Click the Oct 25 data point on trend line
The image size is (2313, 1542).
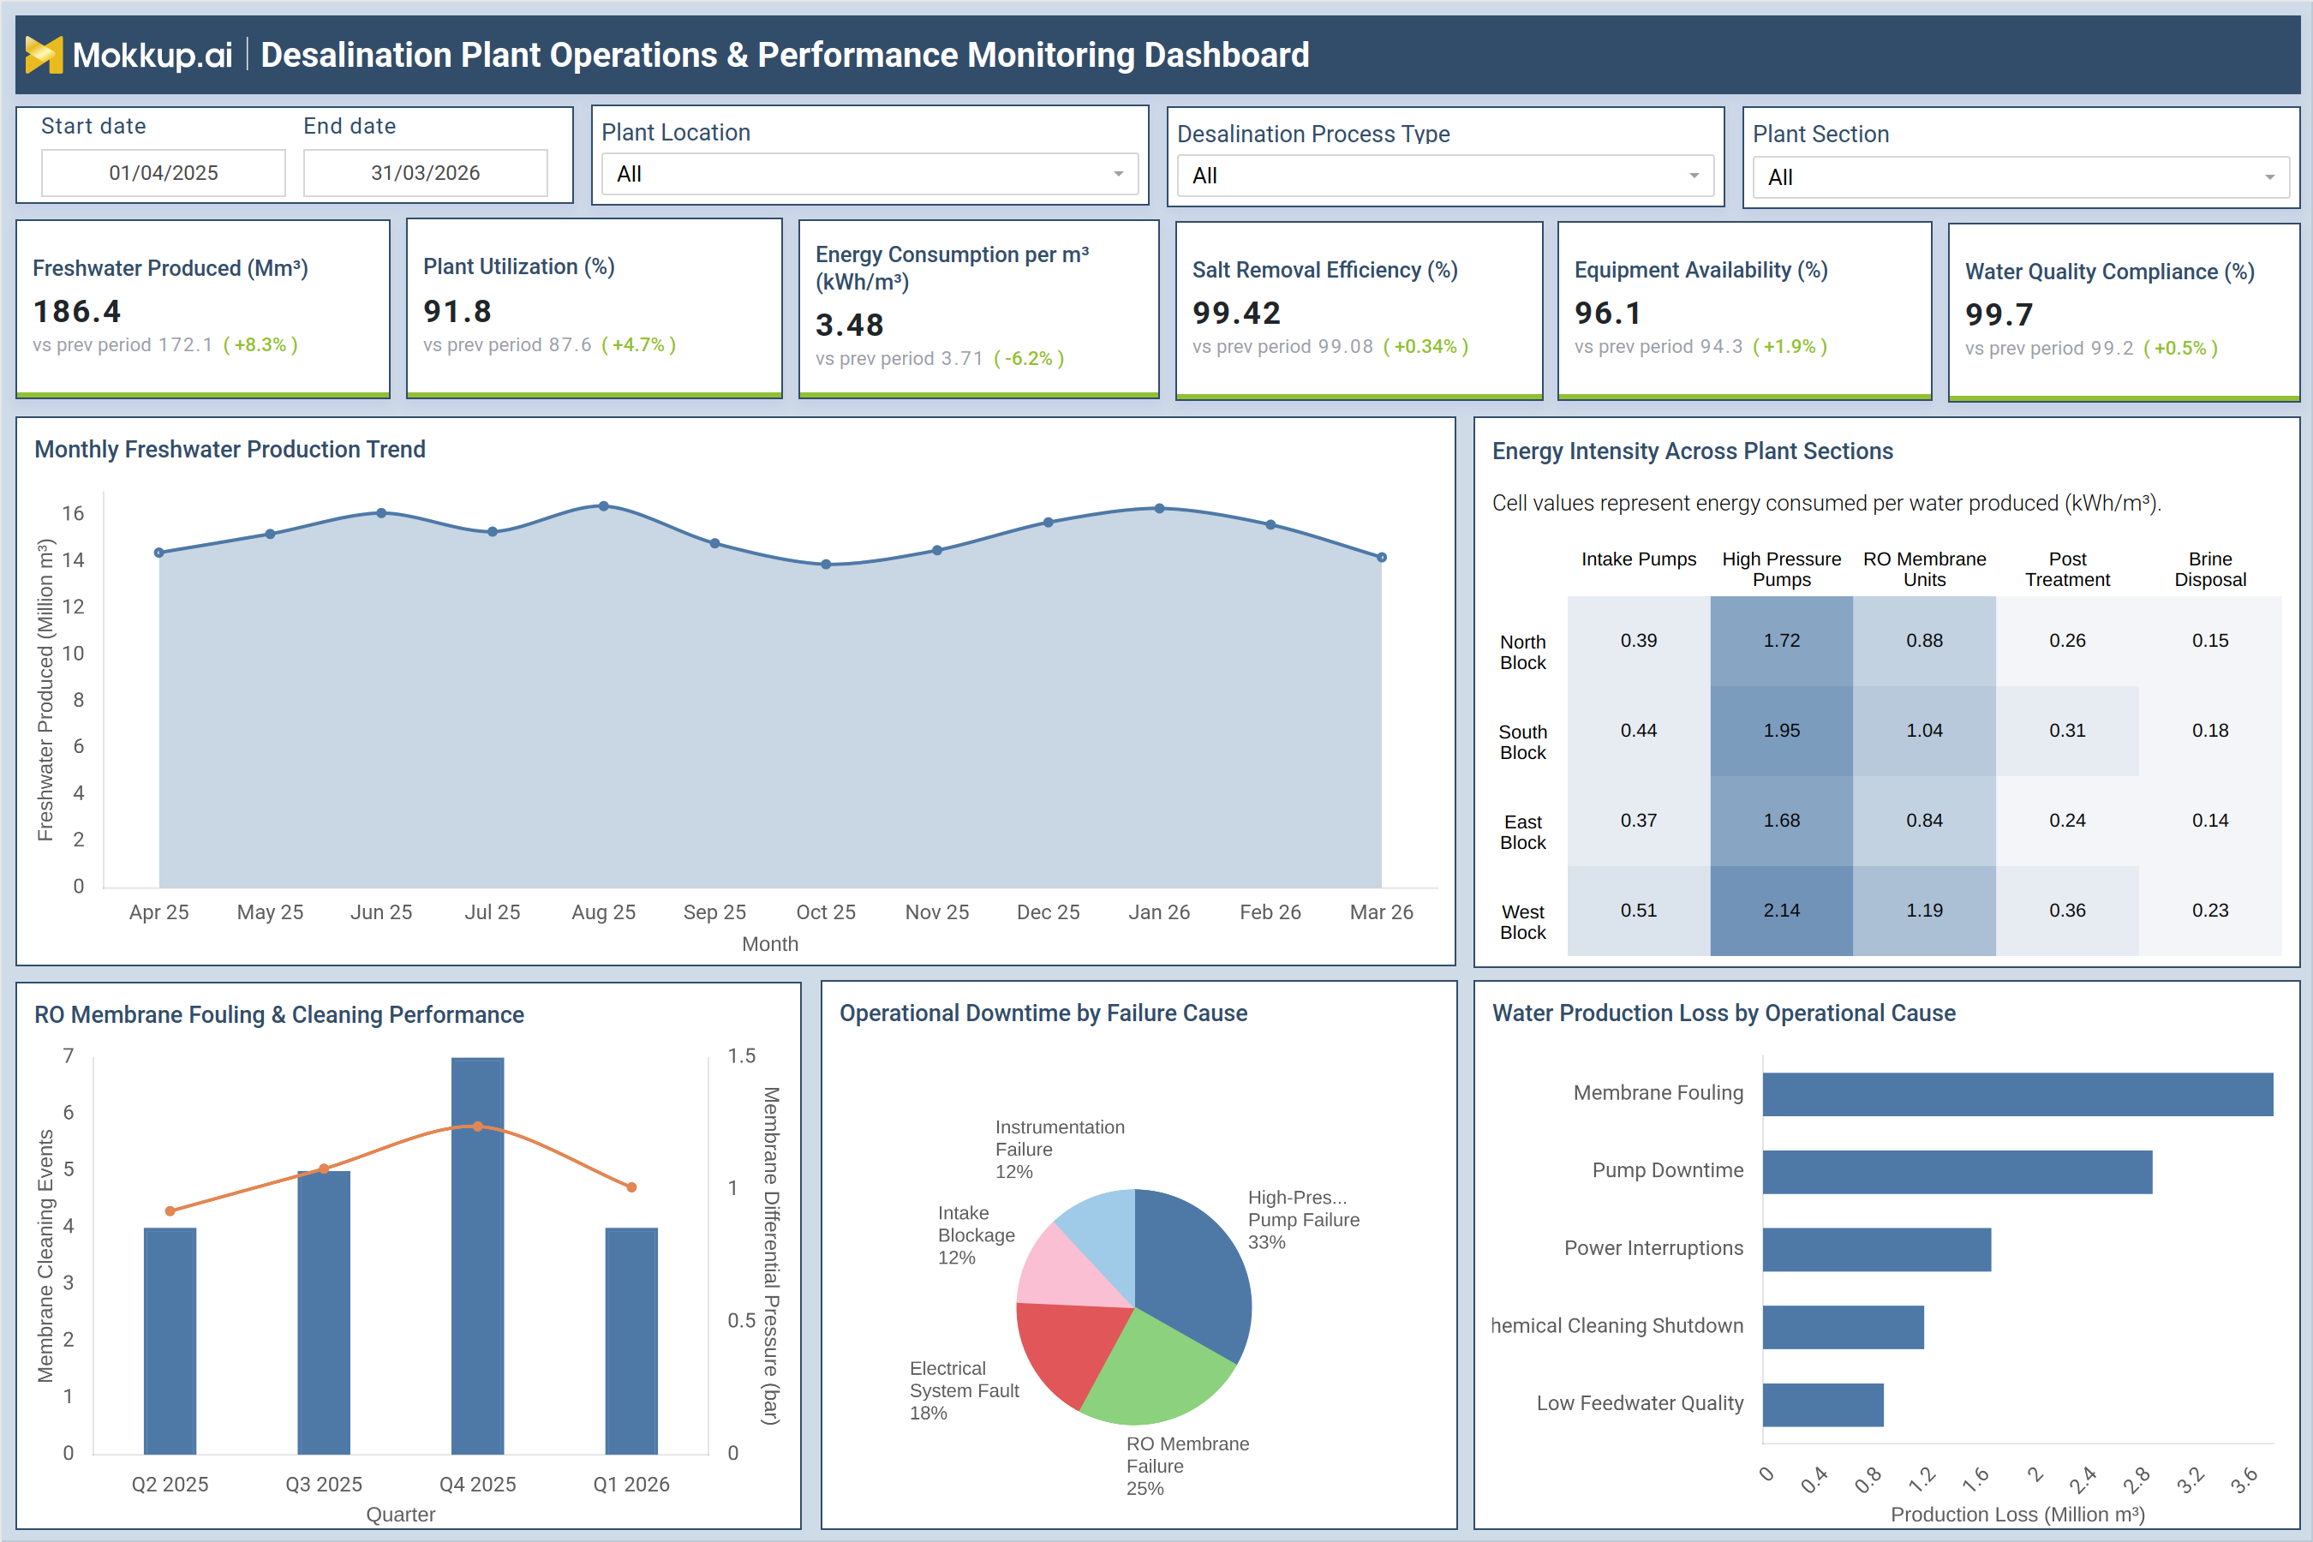pyautogui.click(x=826, y=565)
